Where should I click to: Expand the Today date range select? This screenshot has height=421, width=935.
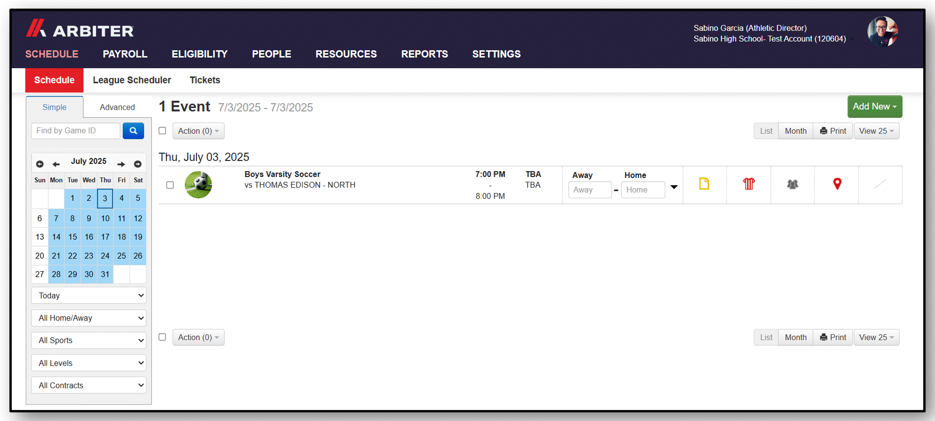tap(89, 295)
